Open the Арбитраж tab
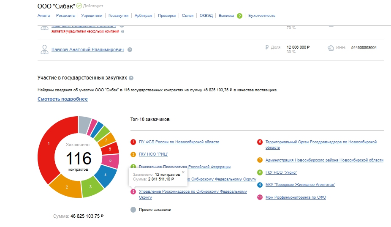This screenshot has height=227, width=391. click(x=143, y=16)
